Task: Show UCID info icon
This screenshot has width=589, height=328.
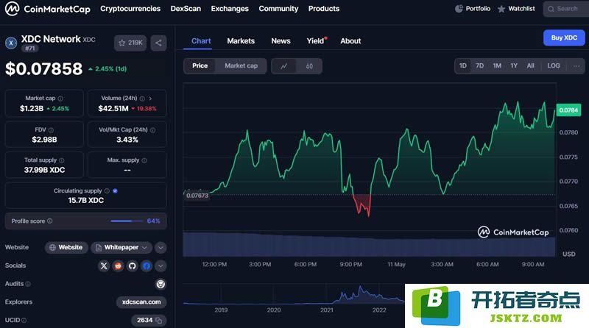Action: click(x=24, y=321)
